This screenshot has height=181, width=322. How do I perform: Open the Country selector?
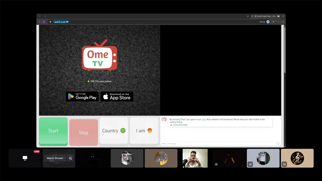pos(114,131)
